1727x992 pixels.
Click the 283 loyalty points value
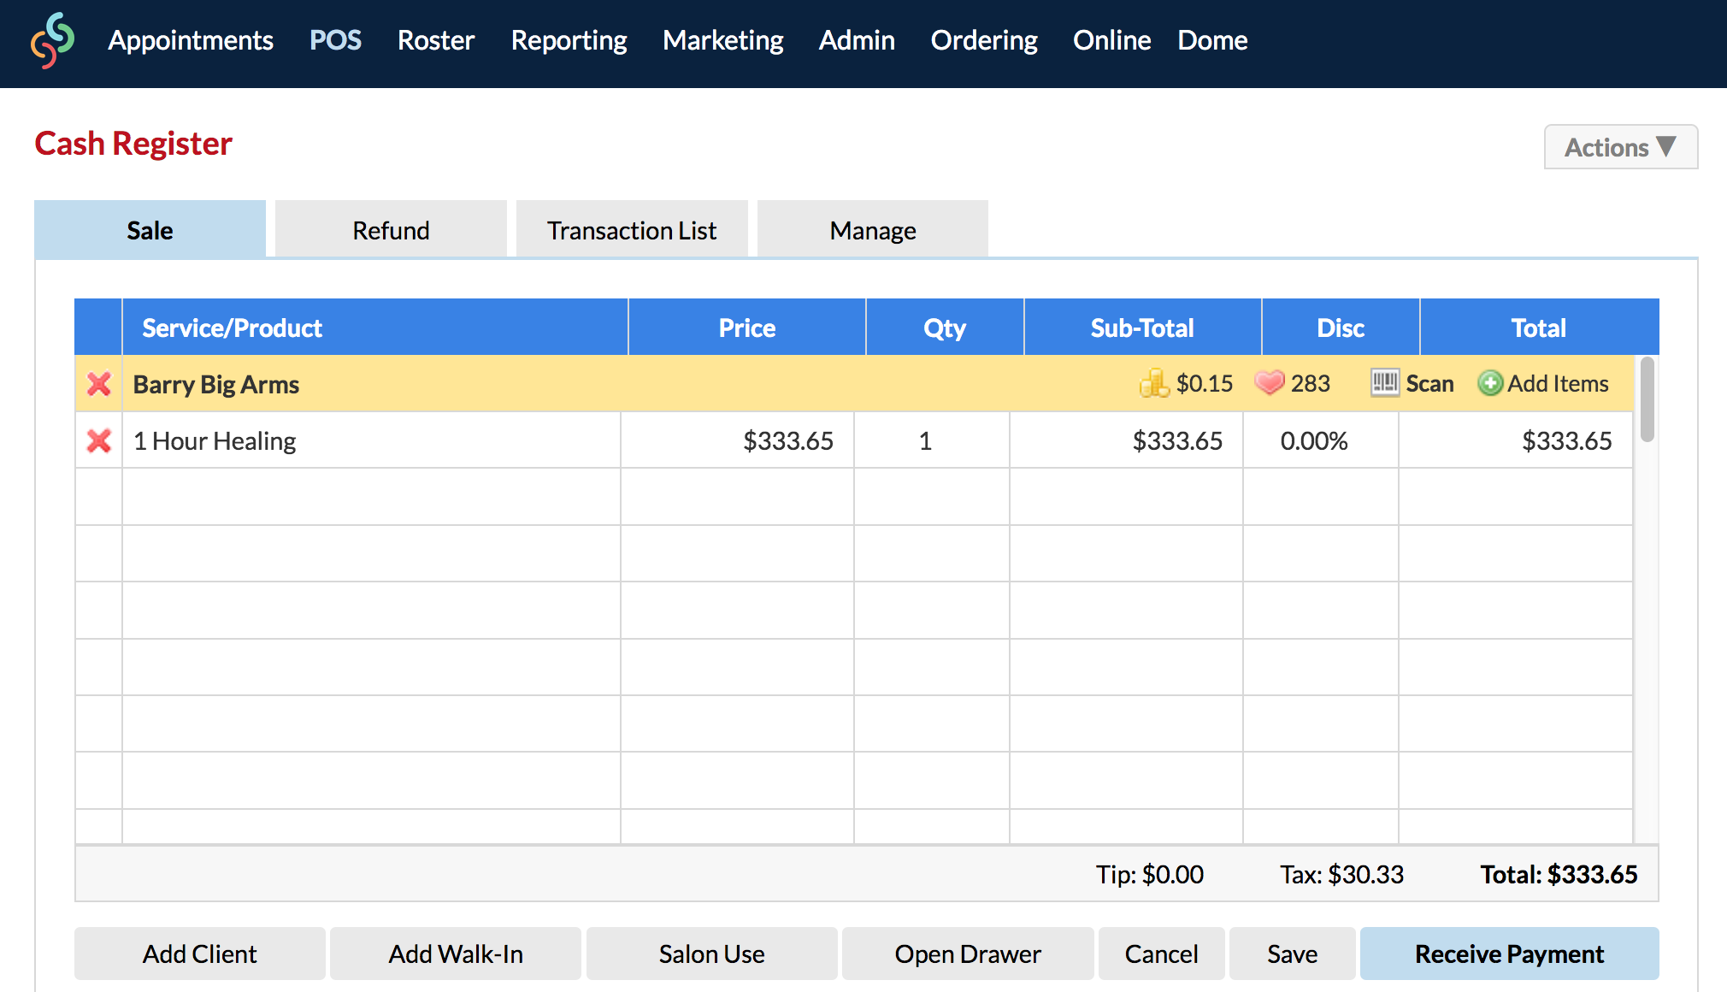1311,383
